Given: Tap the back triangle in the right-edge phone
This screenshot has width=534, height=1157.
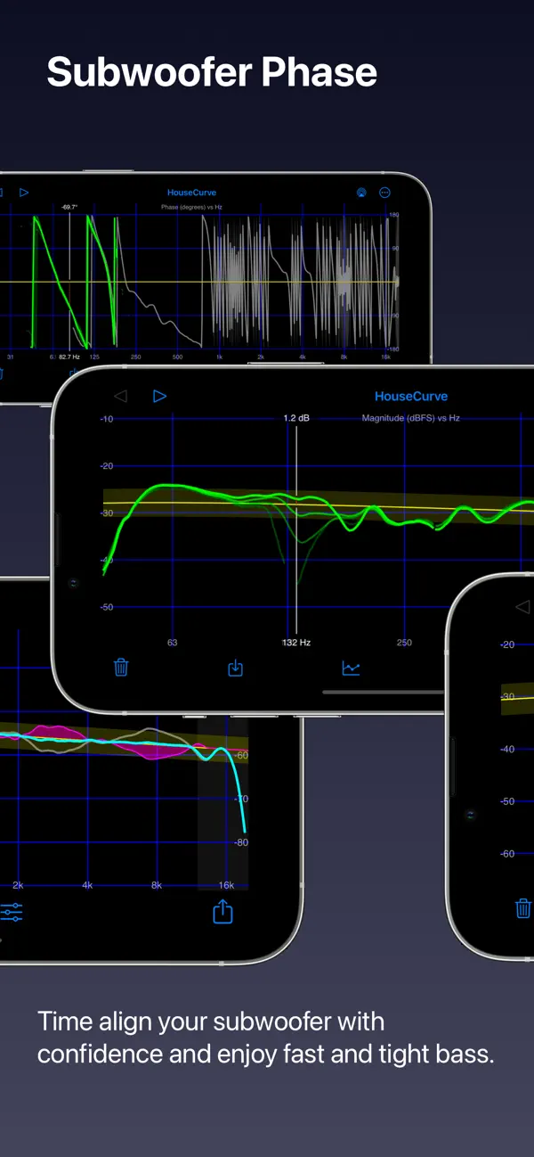Looking at the screenshot, I should 523,607.
